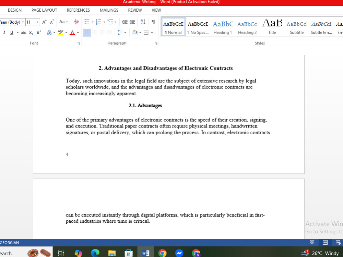Viewport: 343px width, 257px height.
Task: Open the MAILINGS tab
Action: [x=109, y=10]
